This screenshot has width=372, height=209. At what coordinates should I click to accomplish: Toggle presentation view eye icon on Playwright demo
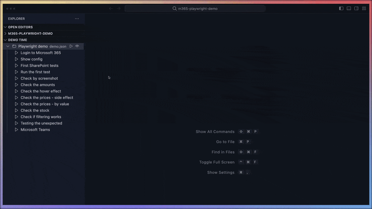(77, 46)
